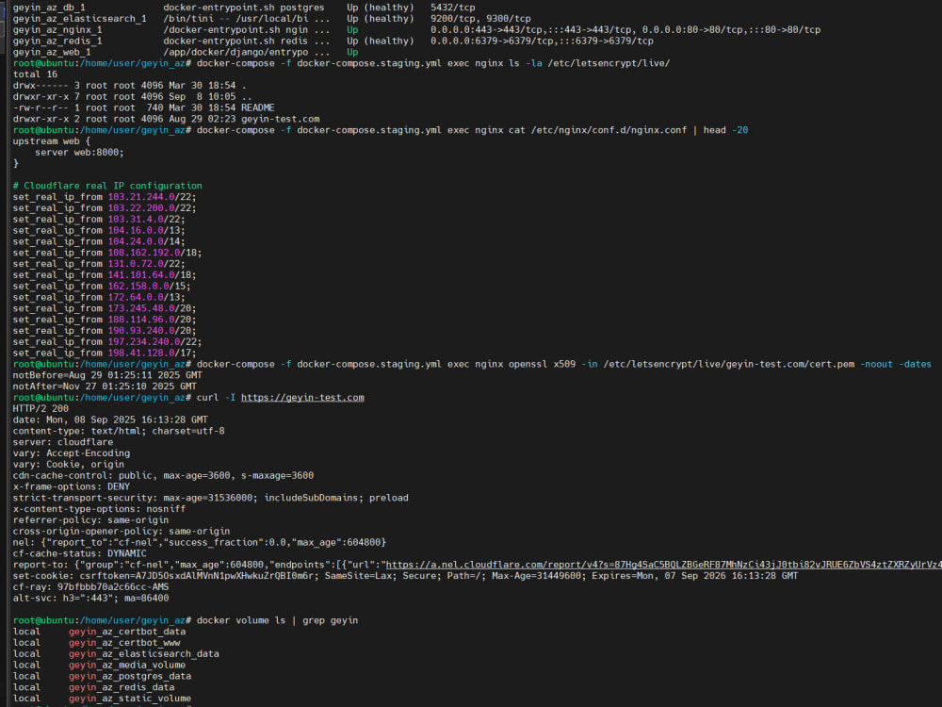Viewport: 942px width, 707px height.
Task: Click IP address '188.114.96.0'
Action: (141, 320)
